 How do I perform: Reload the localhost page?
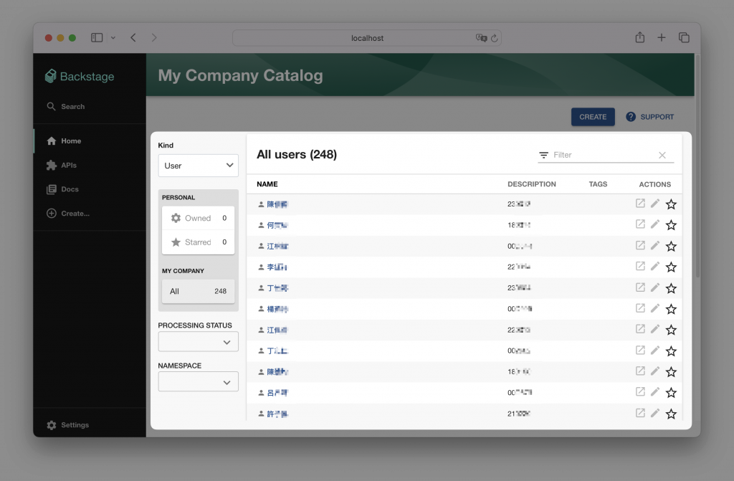(x=495, y=38)
